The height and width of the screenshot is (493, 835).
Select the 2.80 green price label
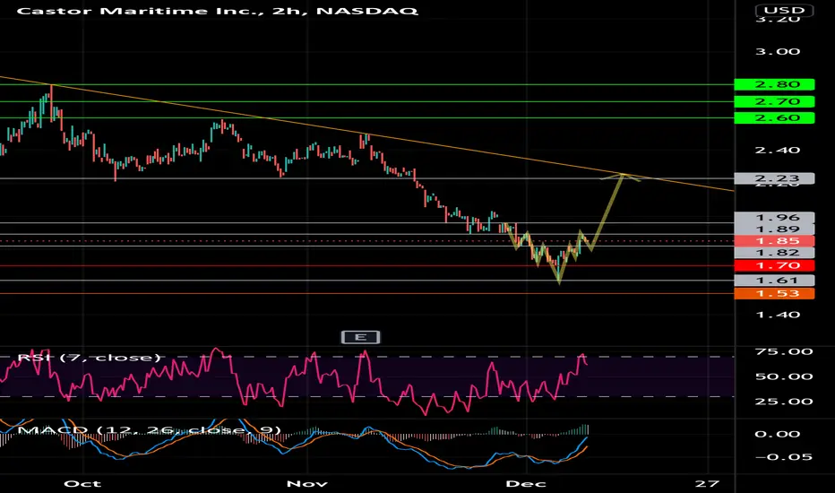pyautogui.click(x=774, y=84)
